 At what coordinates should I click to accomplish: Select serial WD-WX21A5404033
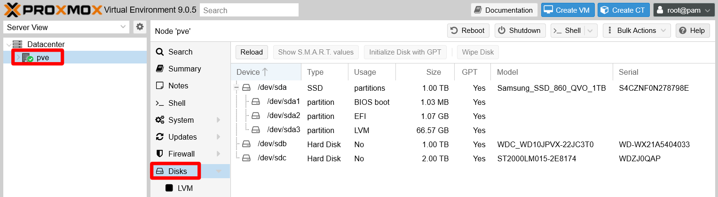[x=654, y=144]
